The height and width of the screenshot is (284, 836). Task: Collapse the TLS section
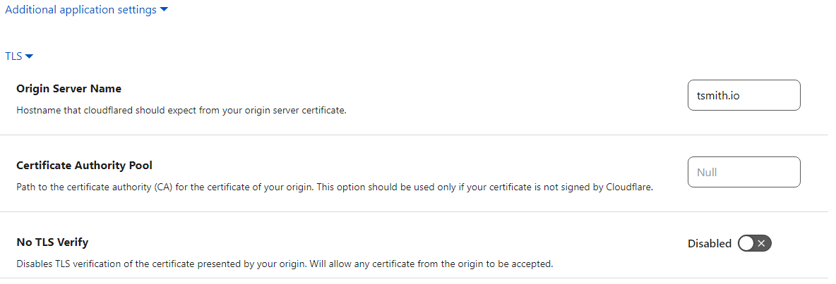click(13, 56)
